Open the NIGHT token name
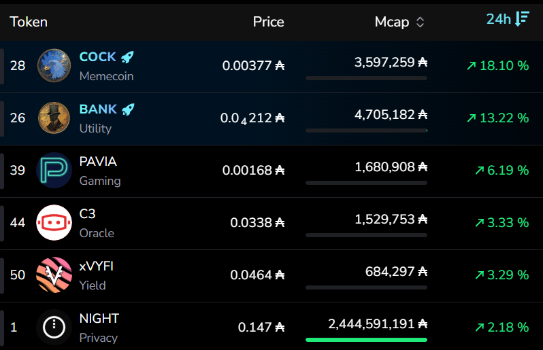543x350 pixels. coord(99,318)
